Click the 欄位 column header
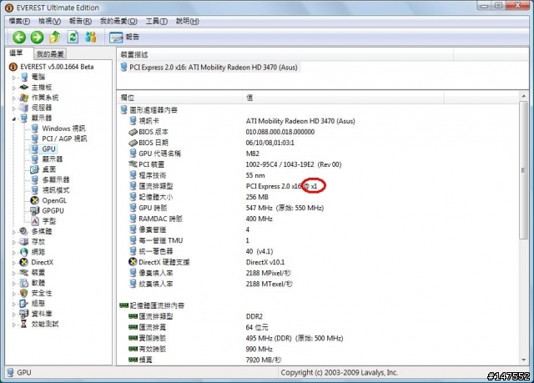Image resolution: width=534 pixels, height=383 pixels. 180,98
